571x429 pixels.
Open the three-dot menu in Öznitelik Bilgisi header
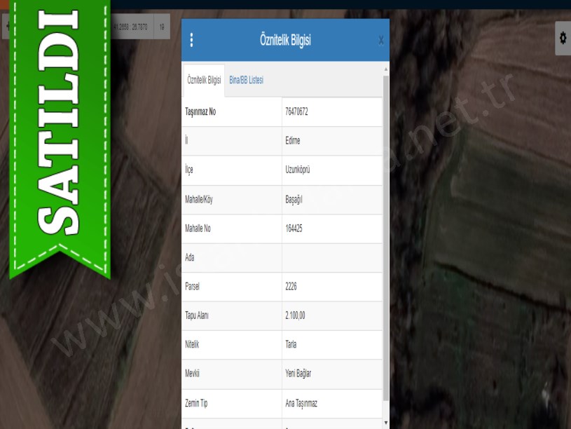pyautogui.click(x=191, y=40)
